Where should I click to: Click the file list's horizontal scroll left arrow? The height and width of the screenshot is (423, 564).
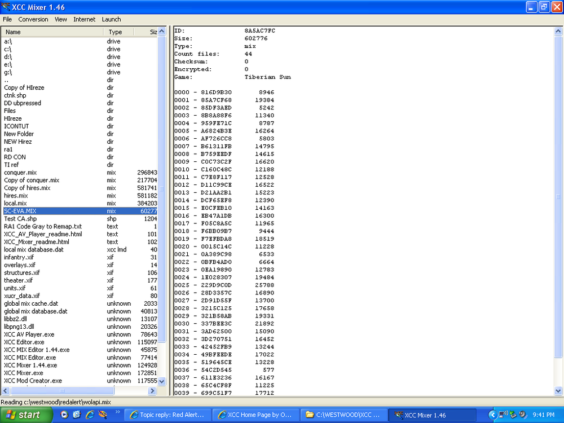6,391
